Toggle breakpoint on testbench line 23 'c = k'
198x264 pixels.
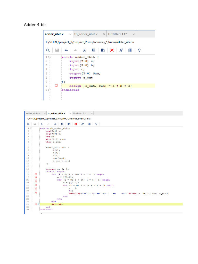pyautogui.click(x=36, y=188)
